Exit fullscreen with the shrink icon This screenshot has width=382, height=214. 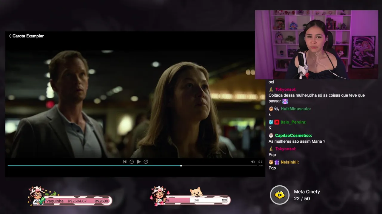[x=260, y=162]
